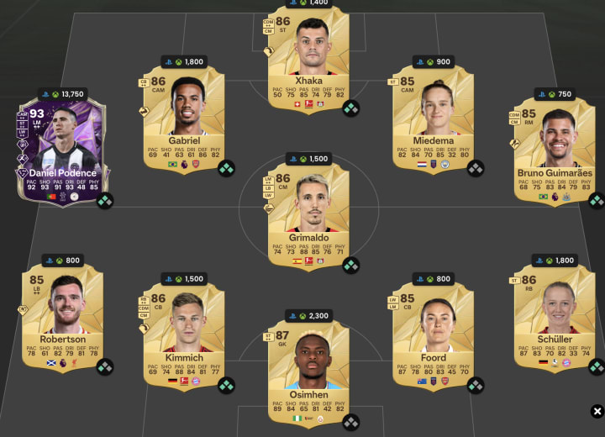
Task: Click the chemistry icon beside Foord's card
Action: (x=476, y=385)
